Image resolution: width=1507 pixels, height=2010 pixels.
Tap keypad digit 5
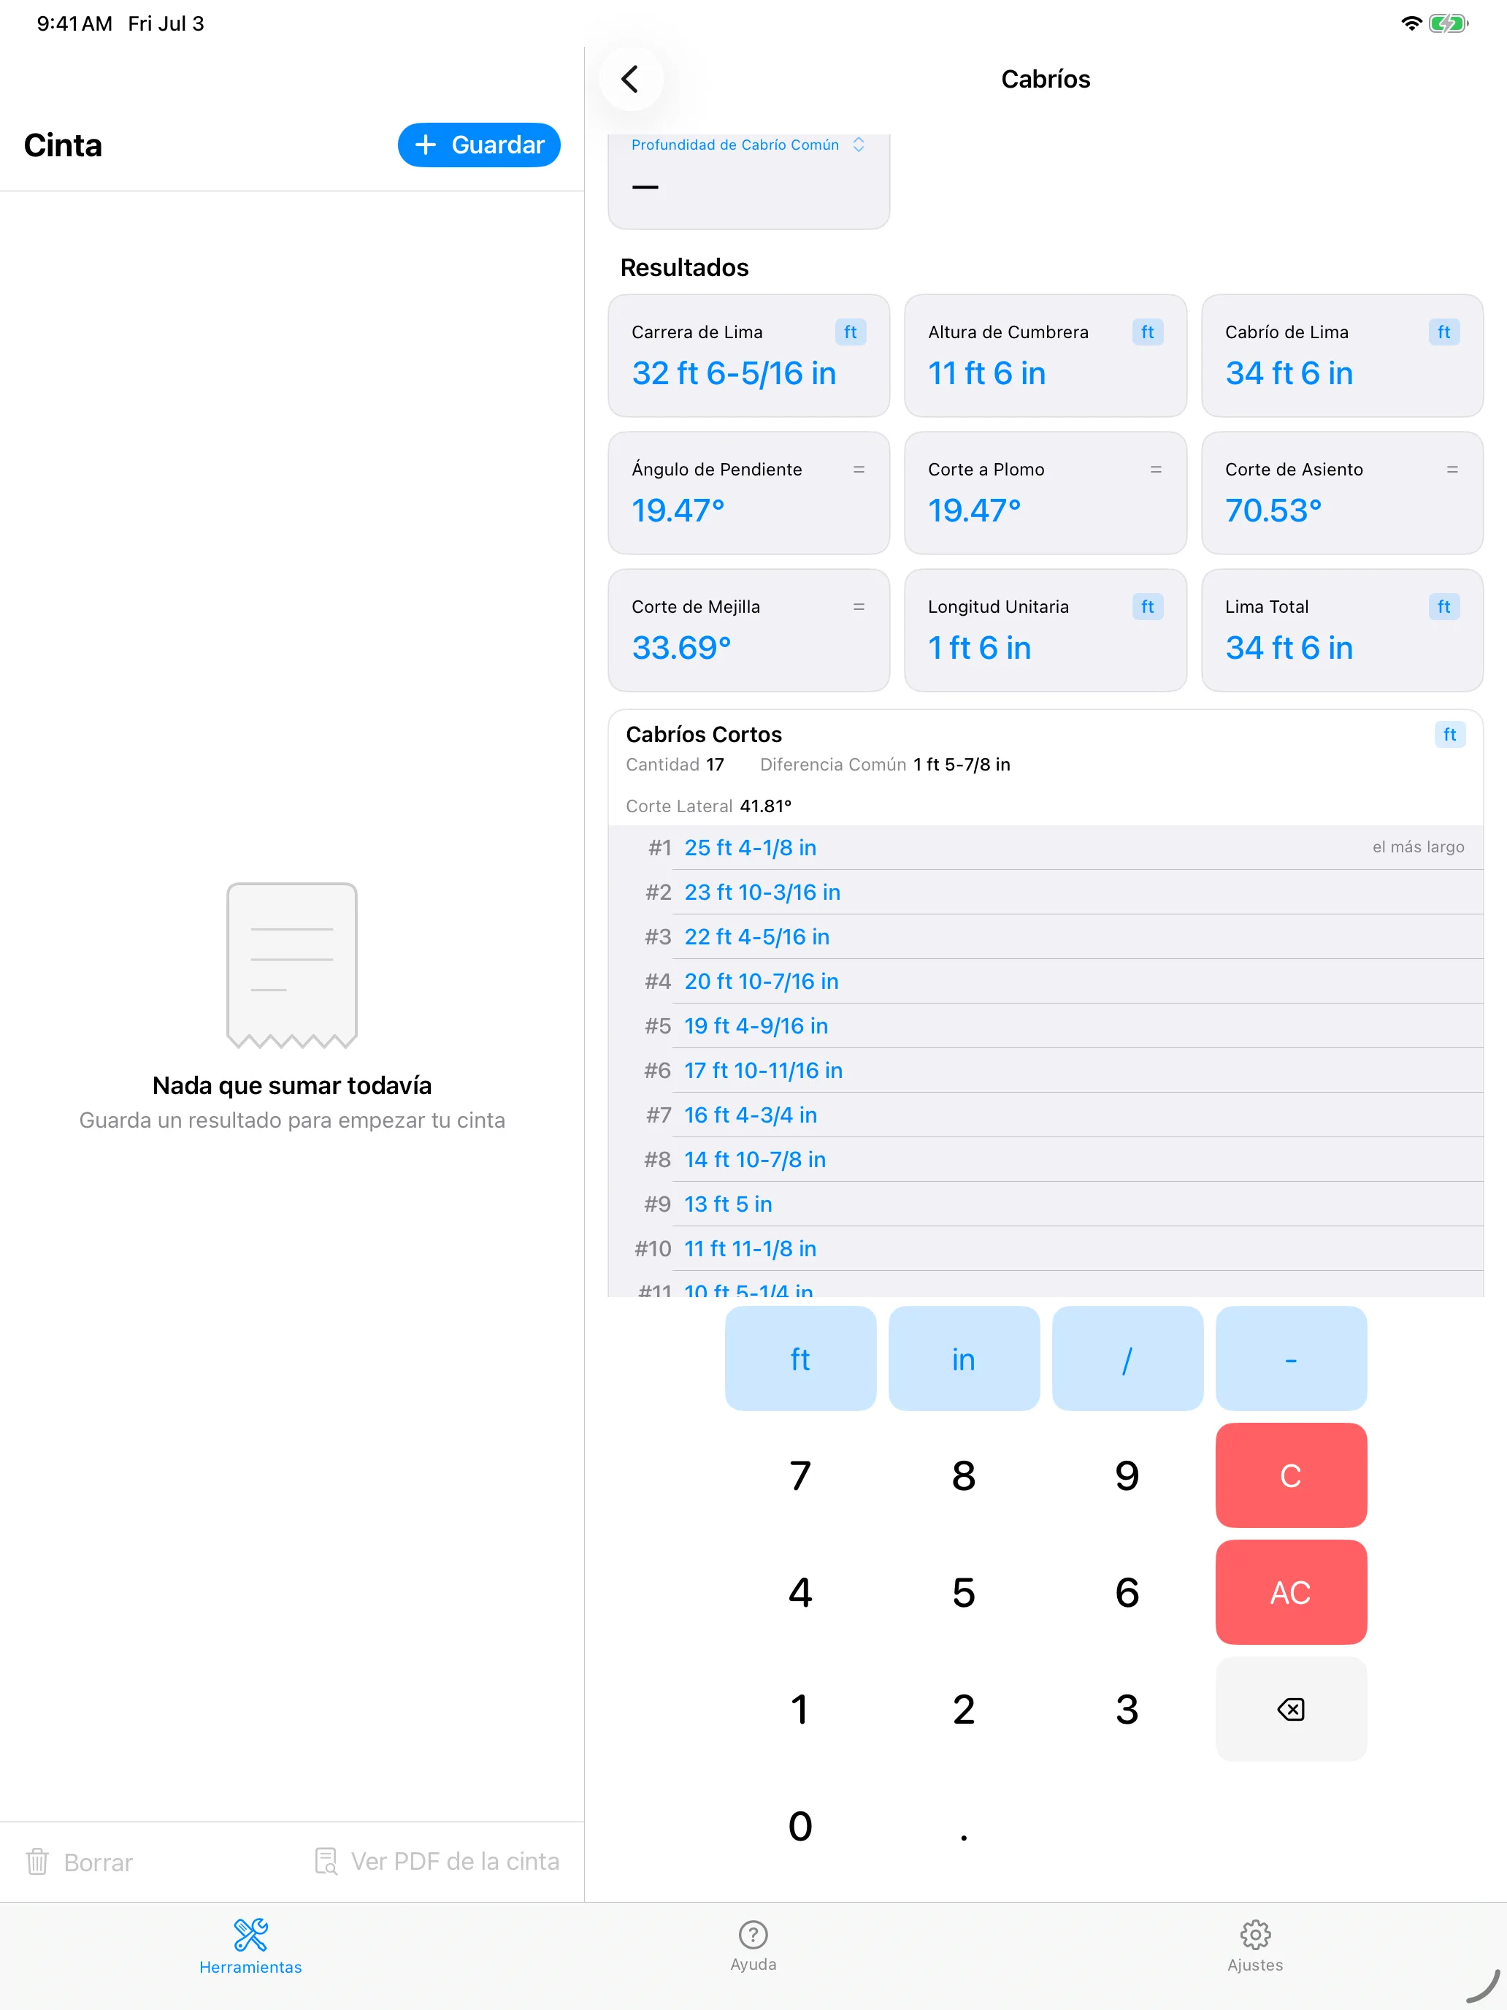pyautogui.click(x=964, y=1593)
